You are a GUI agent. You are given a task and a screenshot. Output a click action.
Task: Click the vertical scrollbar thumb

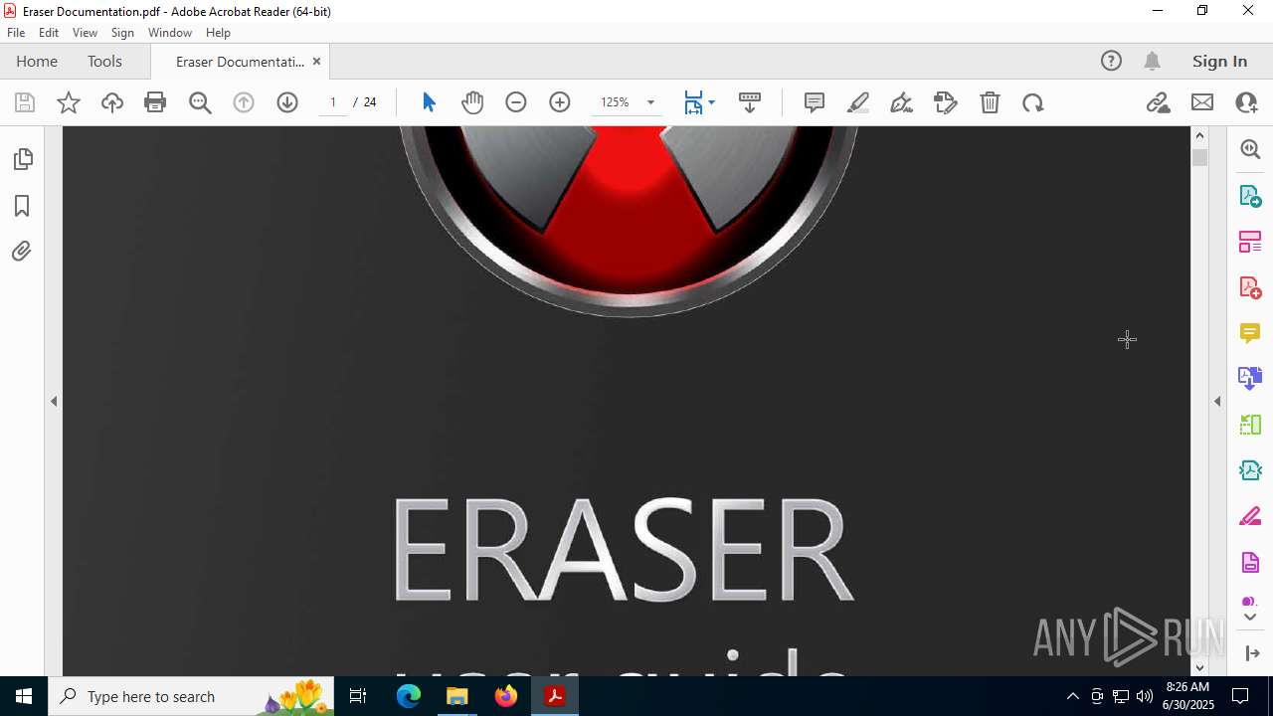coord(1199,157)
